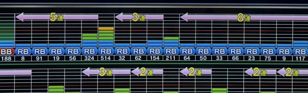This screenshot has width=308, height=93.
Task: Click the 8連 streak arrow
Action: click(244, 17)
